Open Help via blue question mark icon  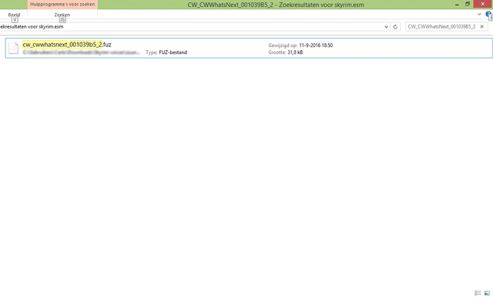[x=488, y=14]
